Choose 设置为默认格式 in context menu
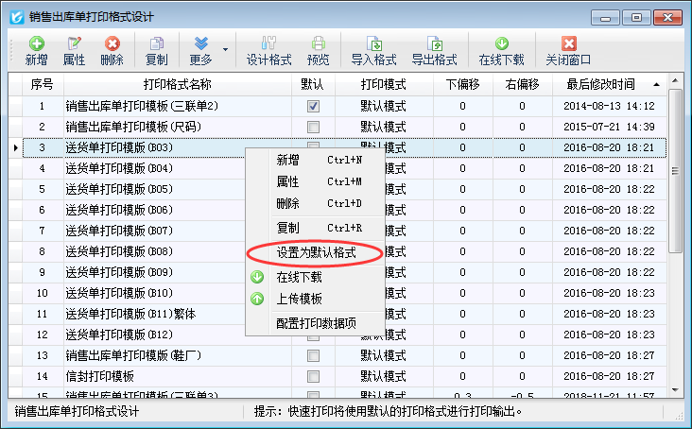This screenshot has width=692, height=429. 316,253
